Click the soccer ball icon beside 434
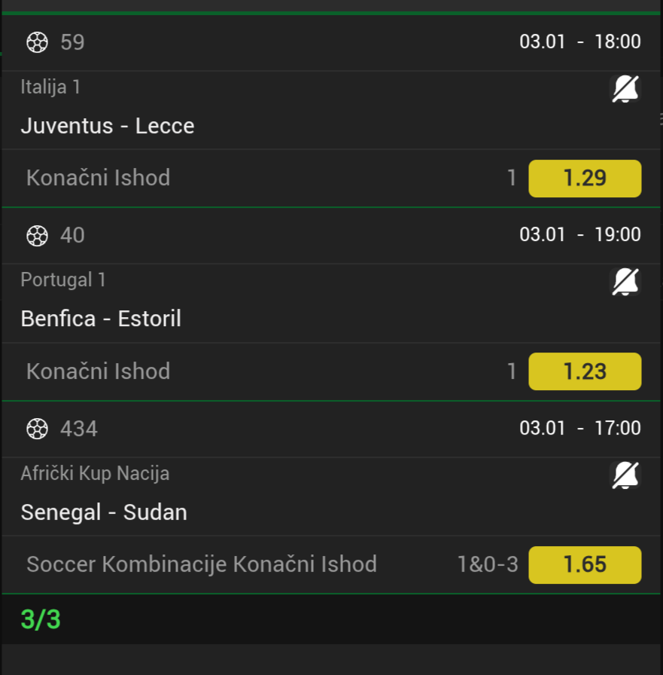 [x=37, y=429]
